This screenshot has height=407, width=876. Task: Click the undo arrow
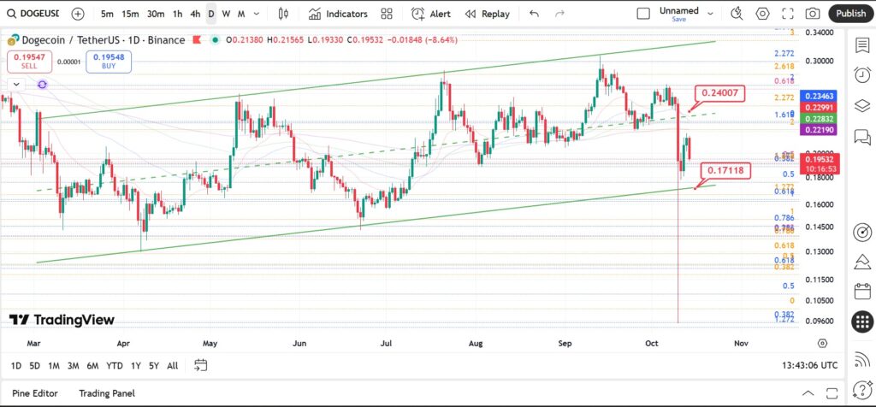(x=534, y=14)
